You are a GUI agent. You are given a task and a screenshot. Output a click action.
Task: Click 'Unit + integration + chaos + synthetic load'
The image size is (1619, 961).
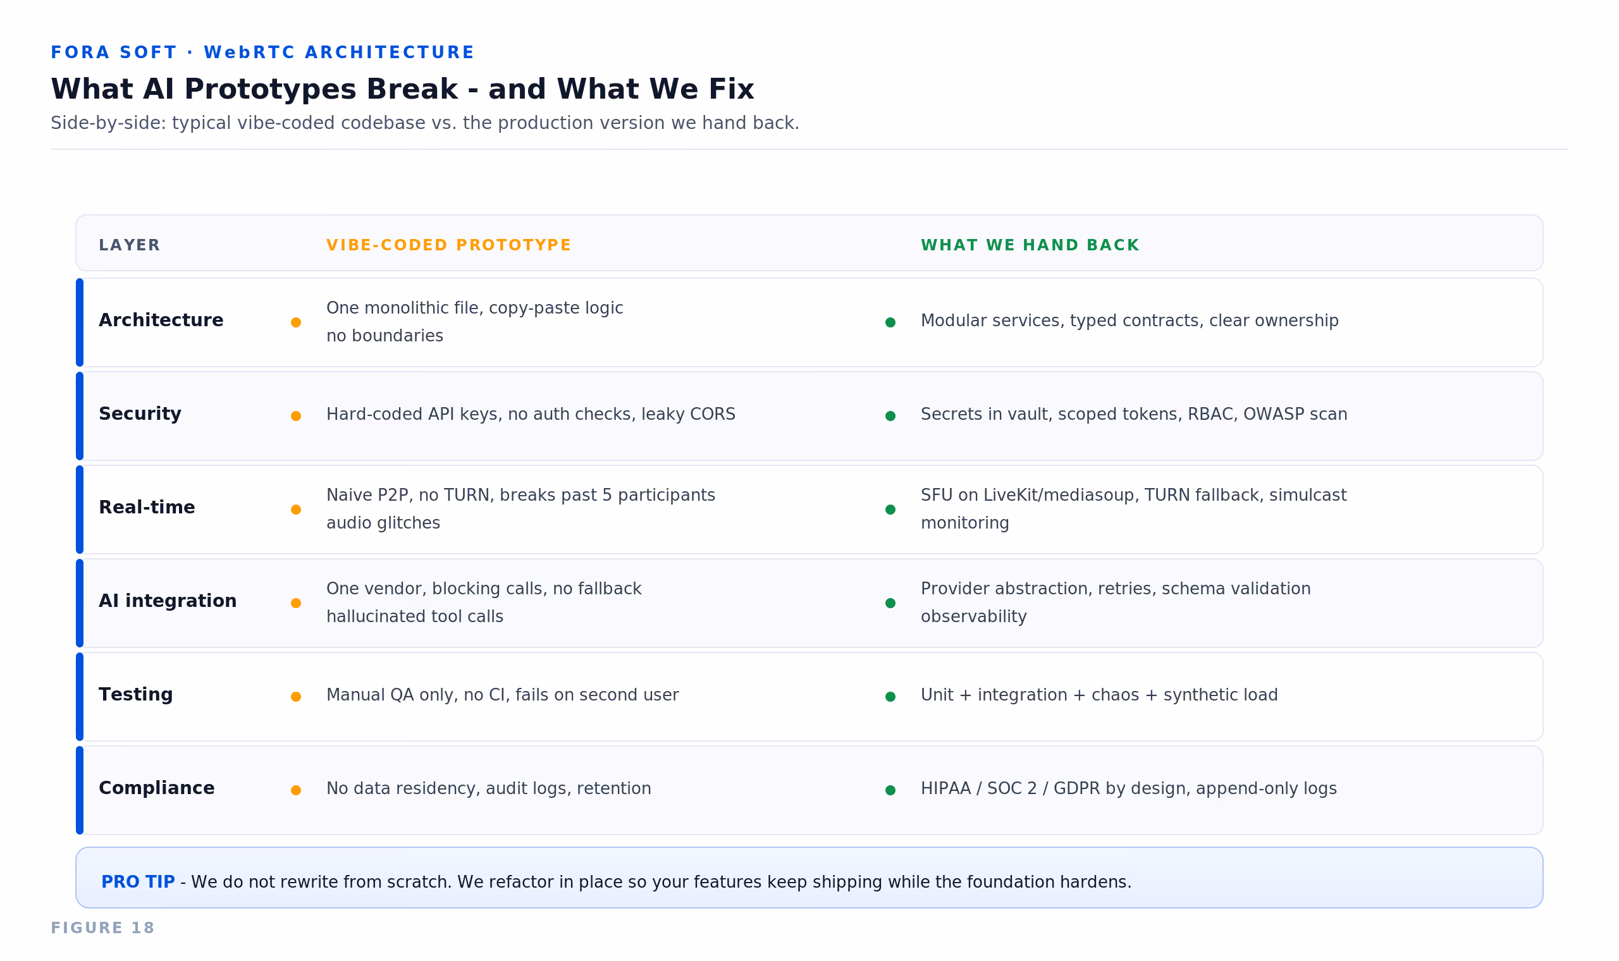pyautogui.click(x=1099, y=695)
